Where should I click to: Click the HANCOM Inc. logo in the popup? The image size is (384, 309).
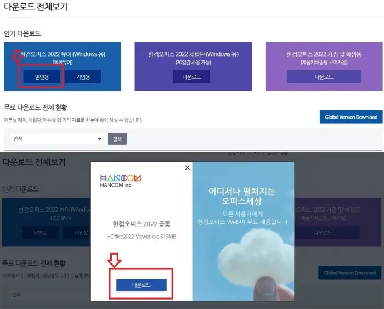[121, 181]
